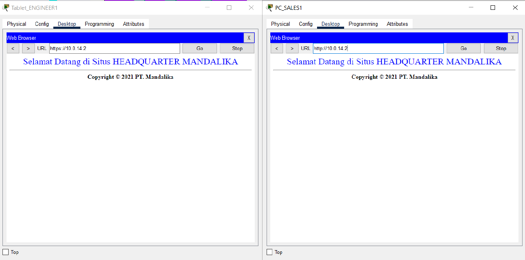This screenshot has height=260, width=525.
Task: Click the forward arrow in Tablet_ENGINEER1 browser
Action: [x=28, y=48]
